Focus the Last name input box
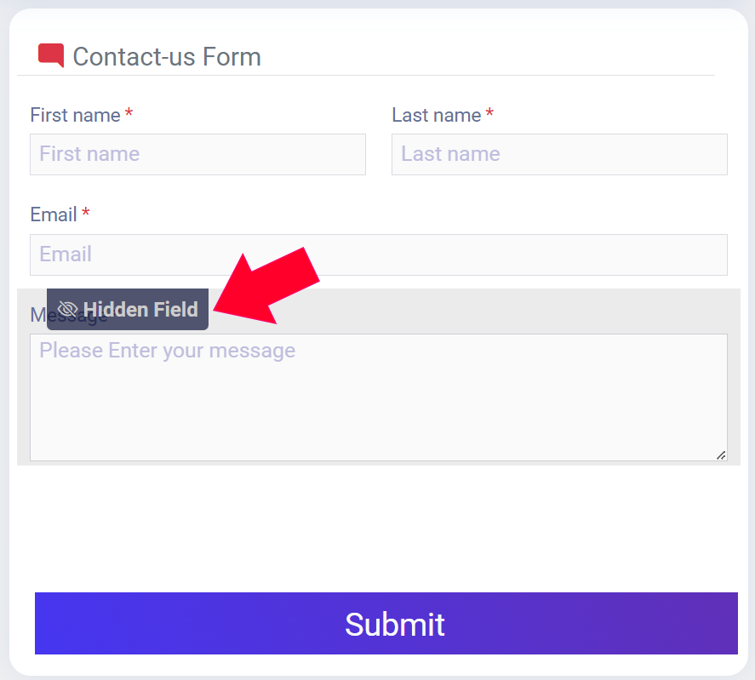The width and height of the screenshot is (755, 680). [559, 155]
